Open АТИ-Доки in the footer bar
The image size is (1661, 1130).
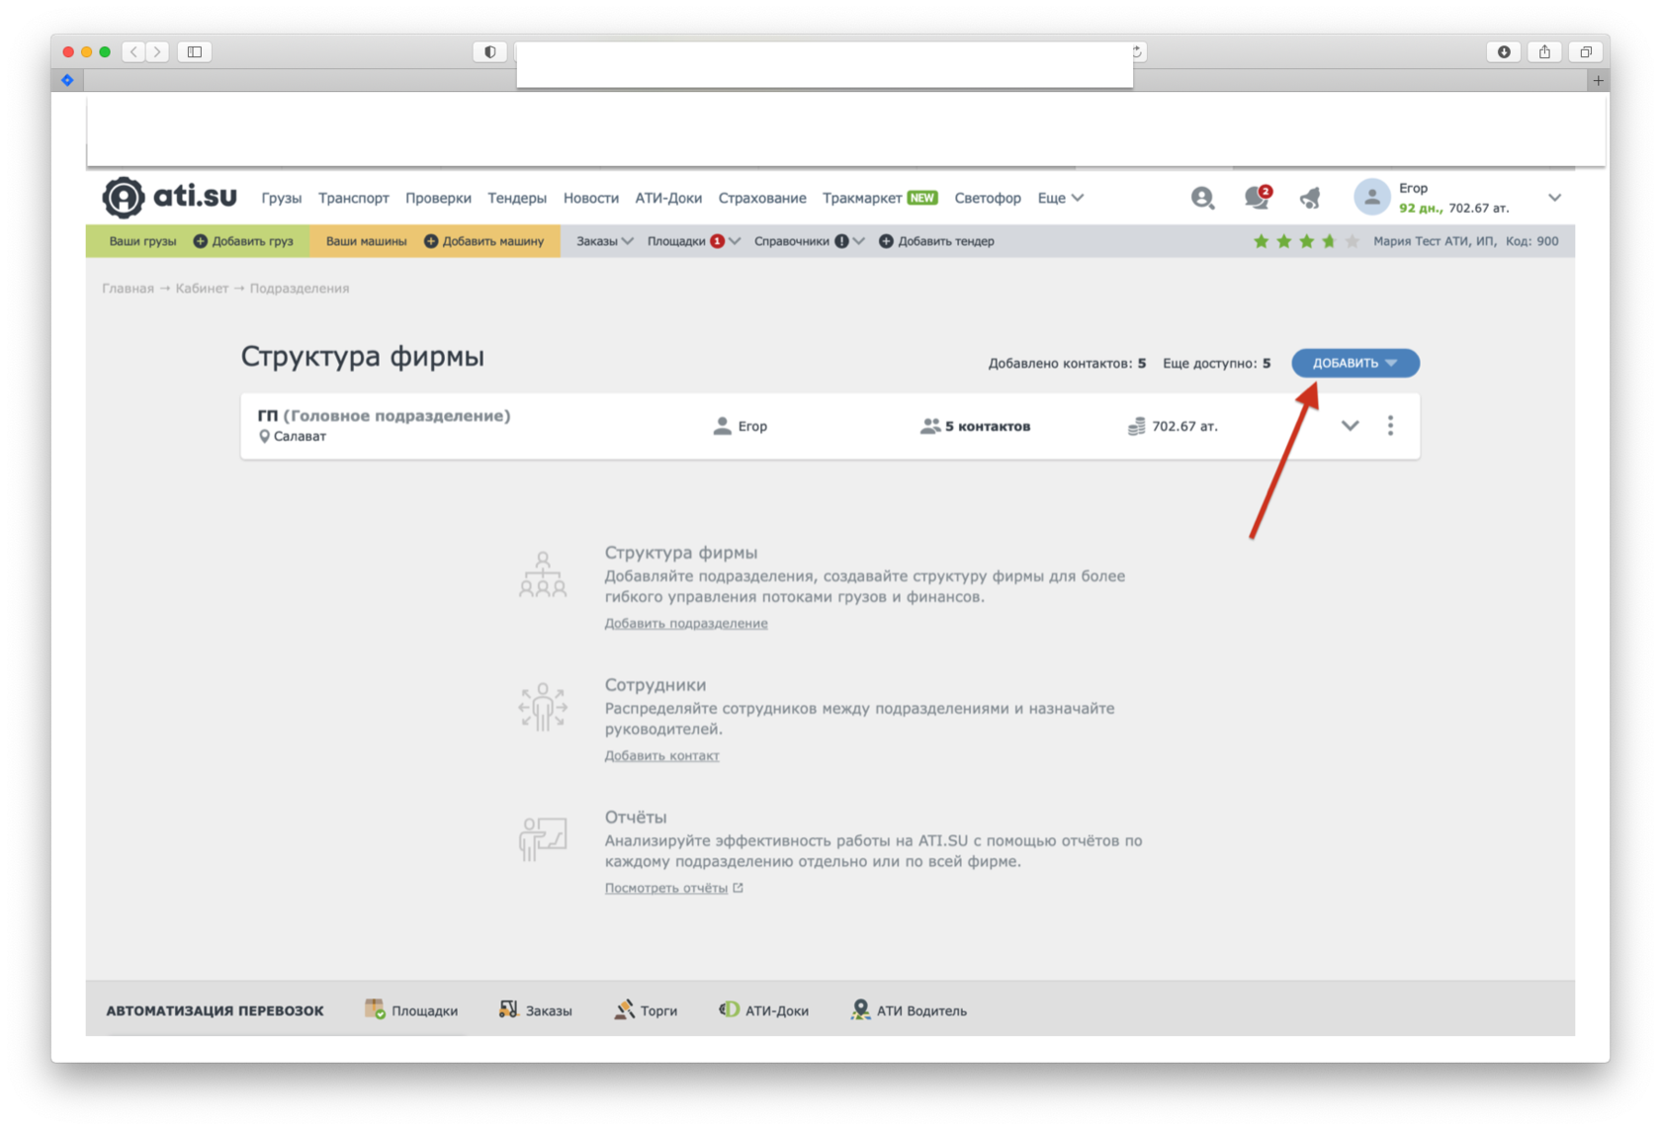(x=763, y=1010)
